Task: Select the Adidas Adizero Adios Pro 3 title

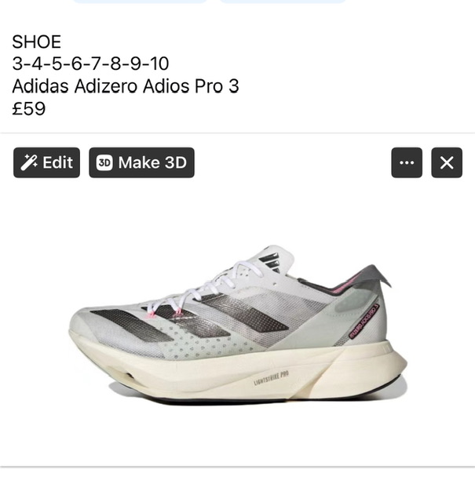Action: tap(126, 85)
